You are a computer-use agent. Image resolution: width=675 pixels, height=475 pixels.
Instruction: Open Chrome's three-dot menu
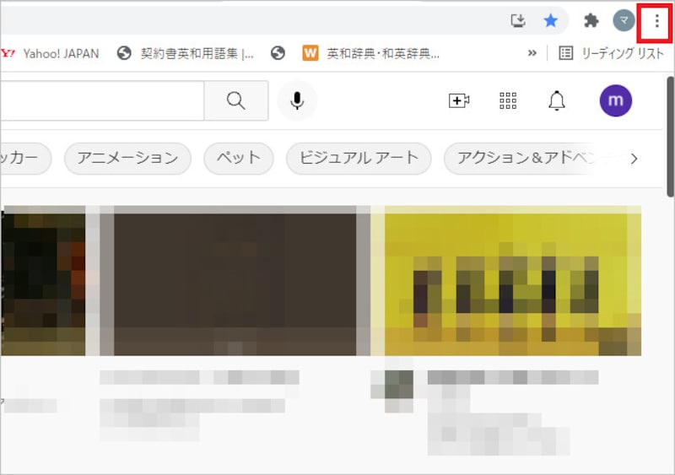click(656, 21)
